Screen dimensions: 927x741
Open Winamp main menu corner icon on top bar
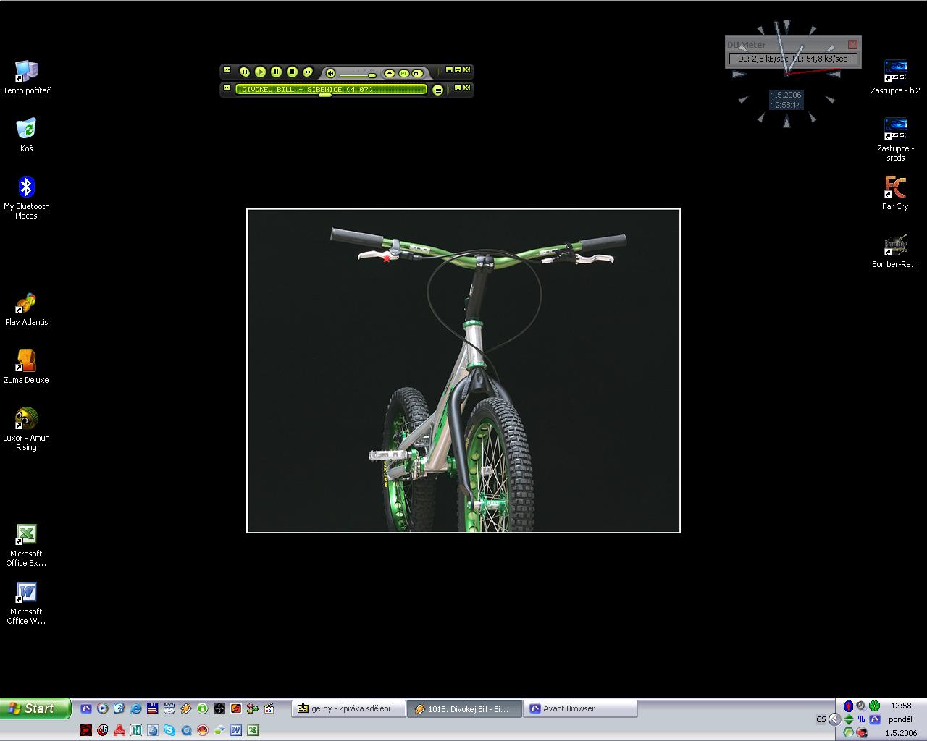(x=227, y=70)
